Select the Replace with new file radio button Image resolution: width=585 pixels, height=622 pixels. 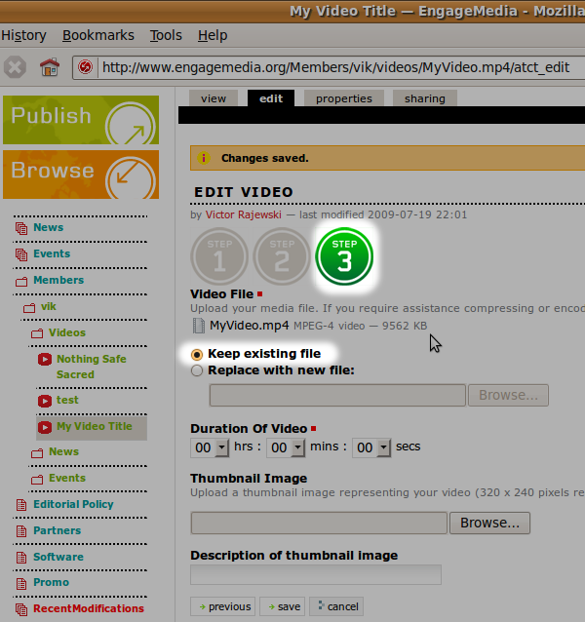click(197, 370)
